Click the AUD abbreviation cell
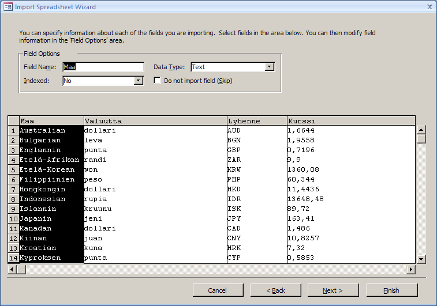Screen dimensions: 437x306 (x=257, y=130)
